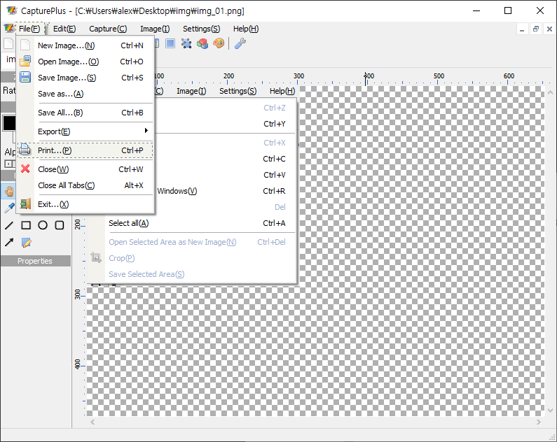Select the Arrow drawing tool

[x=9, y=243]
